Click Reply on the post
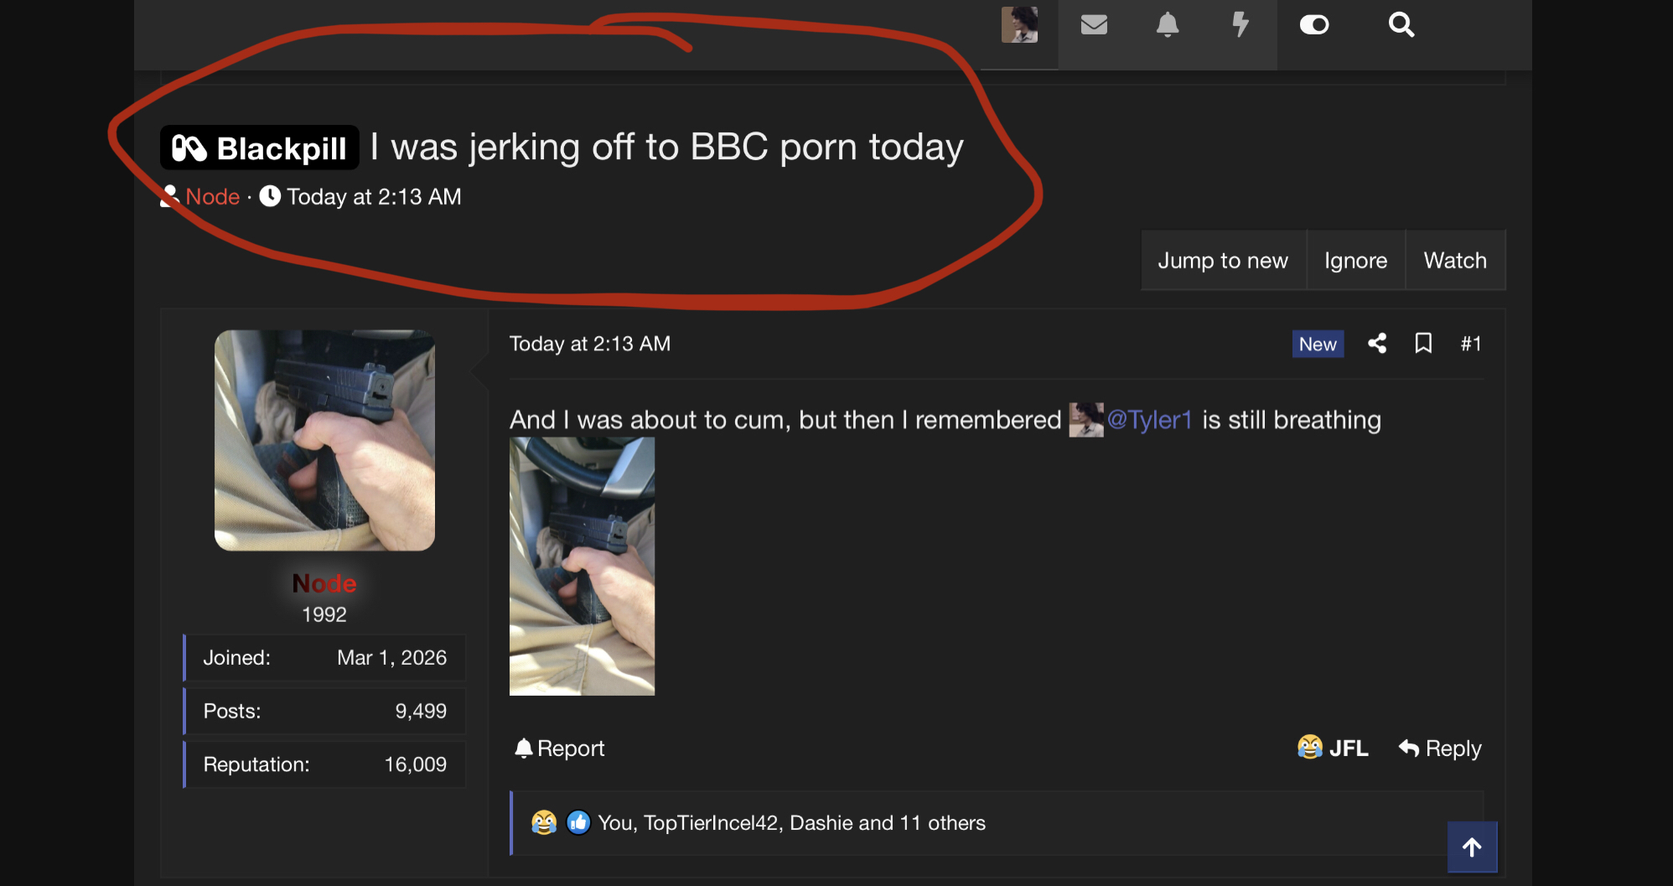 click(x=1440, y=749)
